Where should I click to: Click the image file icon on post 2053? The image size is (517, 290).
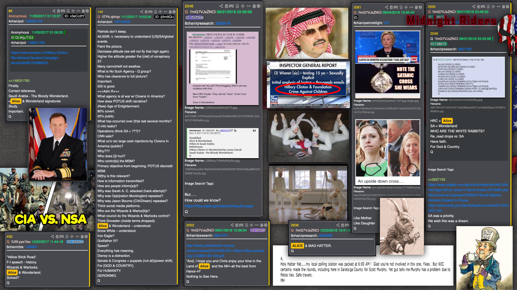(246, 225)
